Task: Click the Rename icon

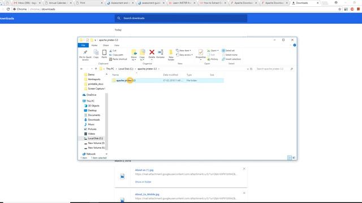Action: pyautogui.click(x=161, y=52)
